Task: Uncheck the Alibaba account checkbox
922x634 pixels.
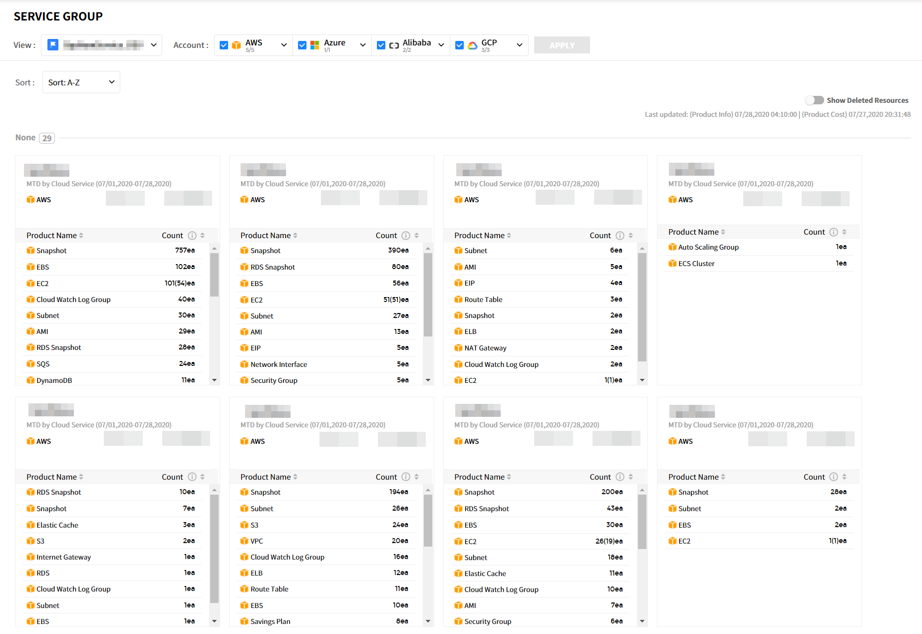Action: click(x=381, y=45)
